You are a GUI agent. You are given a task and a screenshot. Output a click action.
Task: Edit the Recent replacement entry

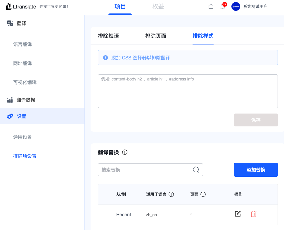tap(238, 214)
